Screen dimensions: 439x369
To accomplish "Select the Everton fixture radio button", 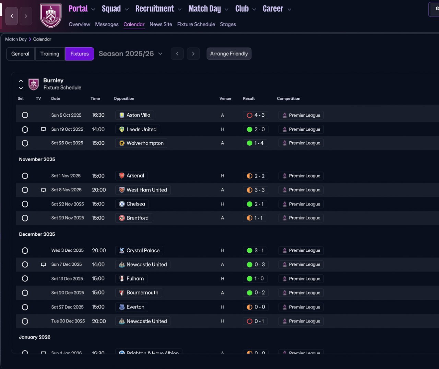I will 25,307.
